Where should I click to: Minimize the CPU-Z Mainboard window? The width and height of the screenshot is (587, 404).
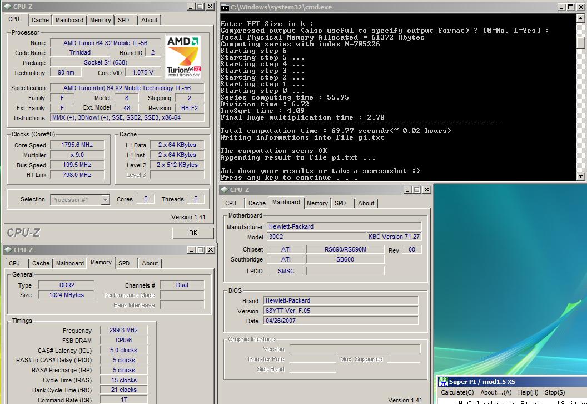(407, 190)
